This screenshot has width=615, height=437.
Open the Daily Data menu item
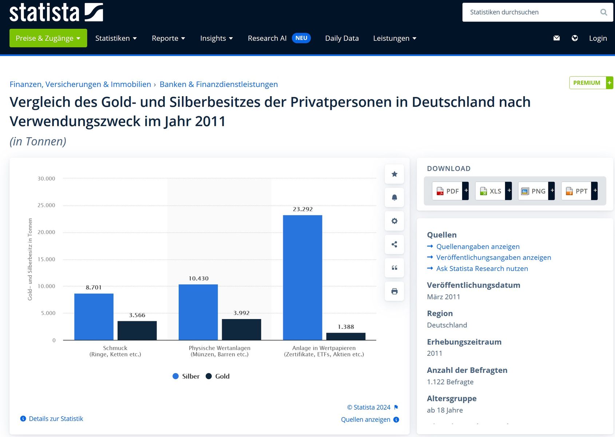(342, 38)
